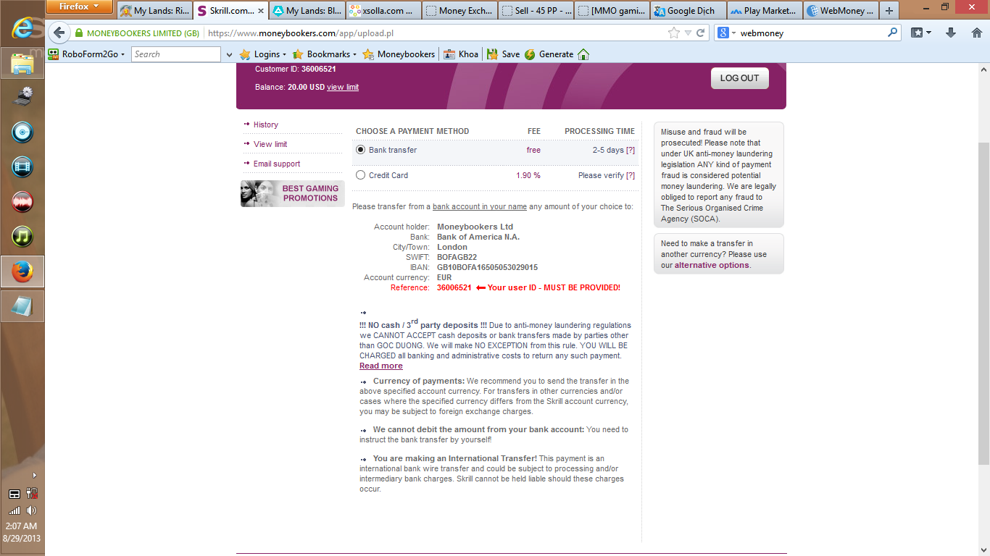The width and height of the screenshot is (990, 556).
Task: Select the WebMoney tab
Action: pyautogui.click(x=840, y=11)
